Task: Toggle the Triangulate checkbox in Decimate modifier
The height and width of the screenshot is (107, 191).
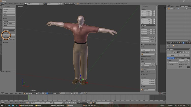Action: (180, 65)
